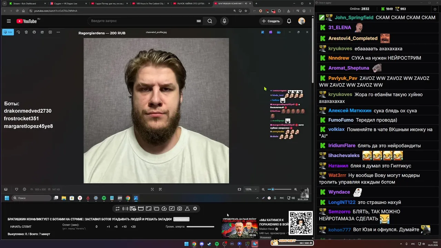Open a new browser tab with plus

point(256,3)
